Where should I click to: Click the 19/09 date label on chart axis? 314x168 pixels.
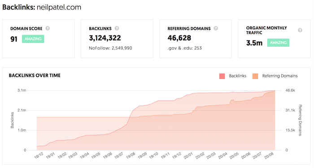click(x=142, y=155)
